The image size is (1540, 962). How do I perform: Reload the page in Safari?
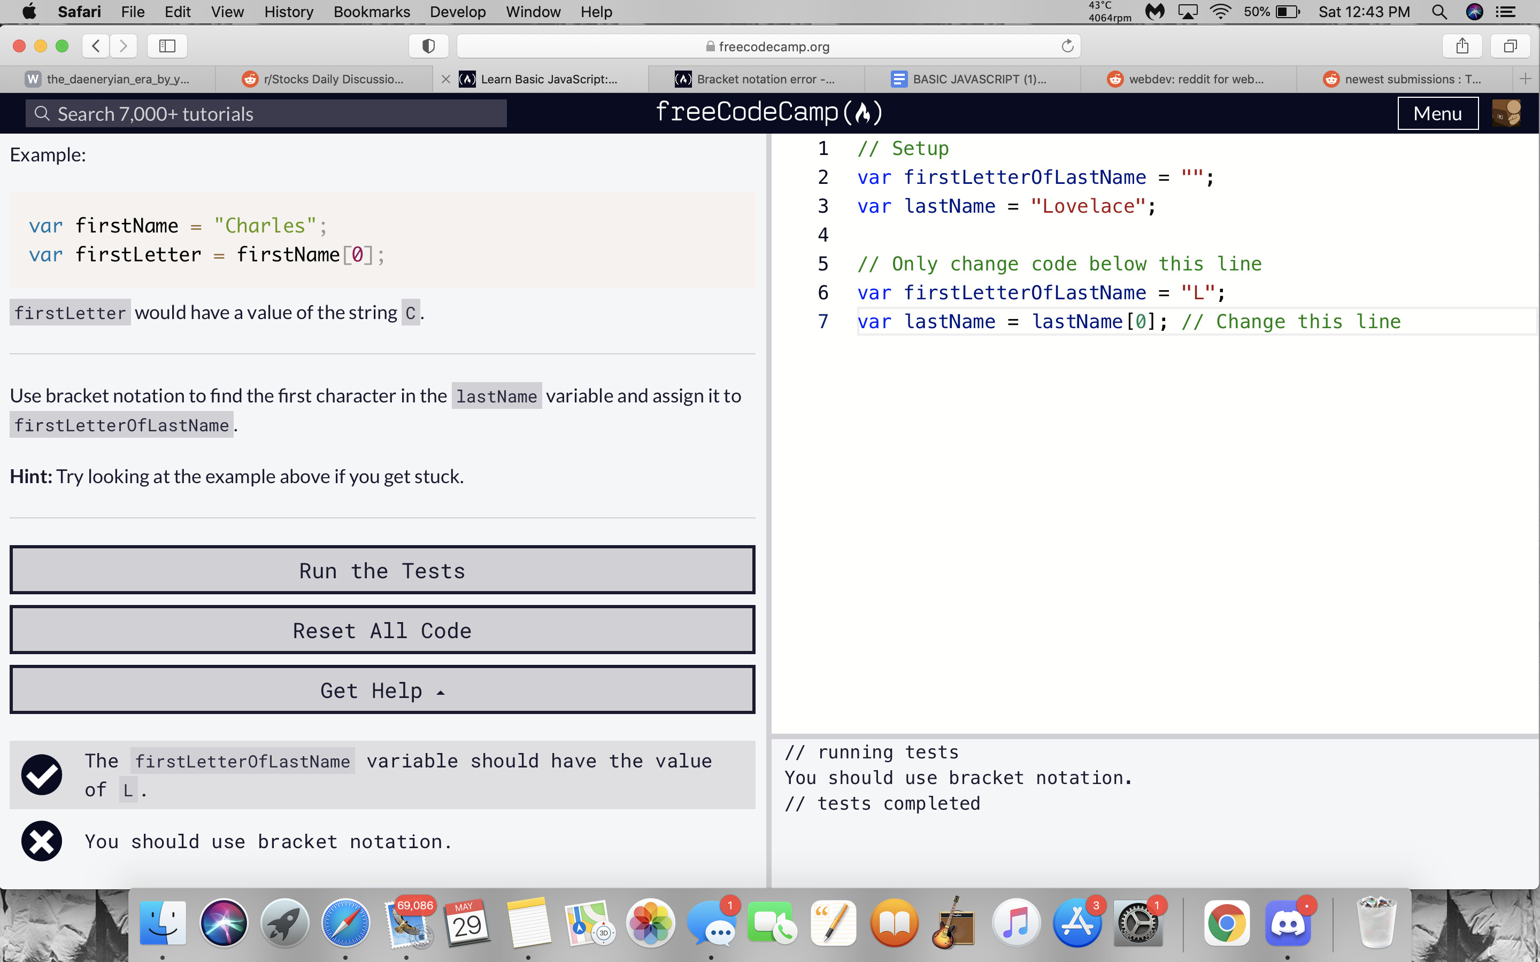(1067, 46)
